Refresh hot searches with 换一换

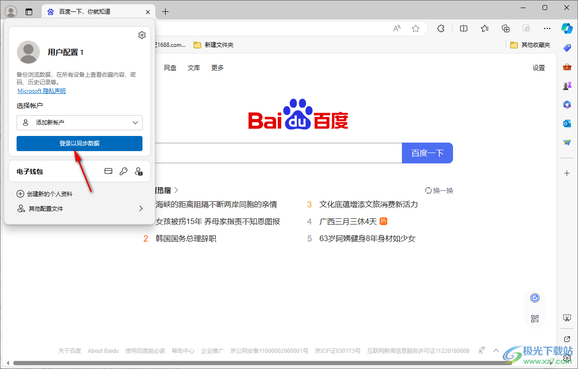pyautogui.click(x=439, y=190)
